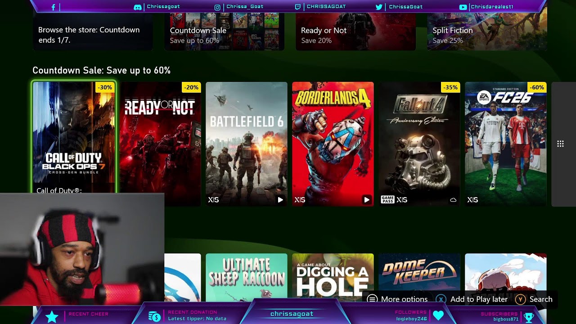
Task: Open the EA Sports FC26 tile
Action: (x=506, y=144)
